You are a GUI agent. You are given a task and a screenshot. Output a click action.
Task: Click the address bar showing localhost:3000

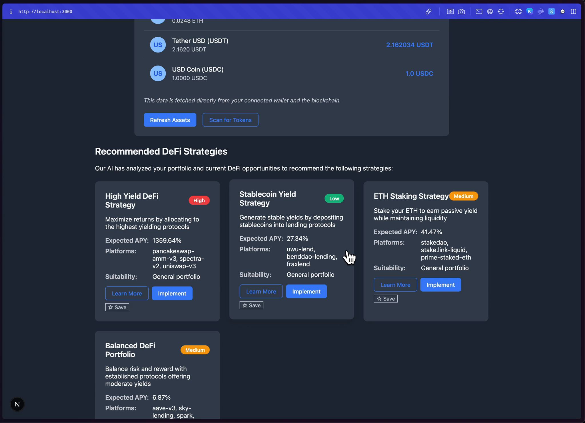[x=45, y=11]
